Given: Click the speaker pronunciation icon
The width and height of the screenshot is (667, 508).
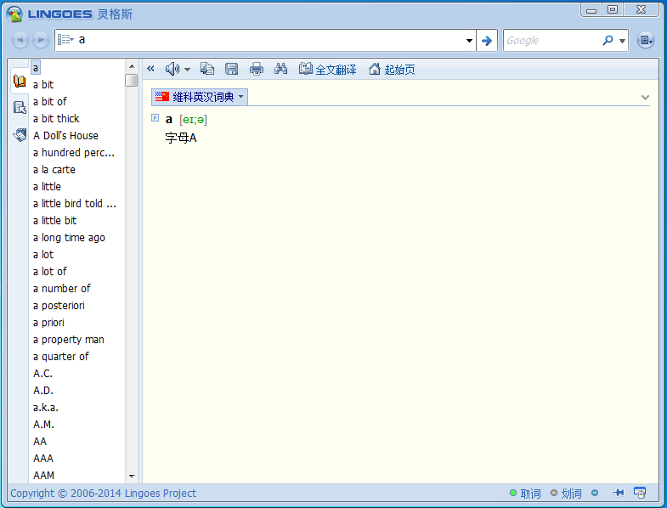Looking at the screenshot, I should click(x=172, y=69).
